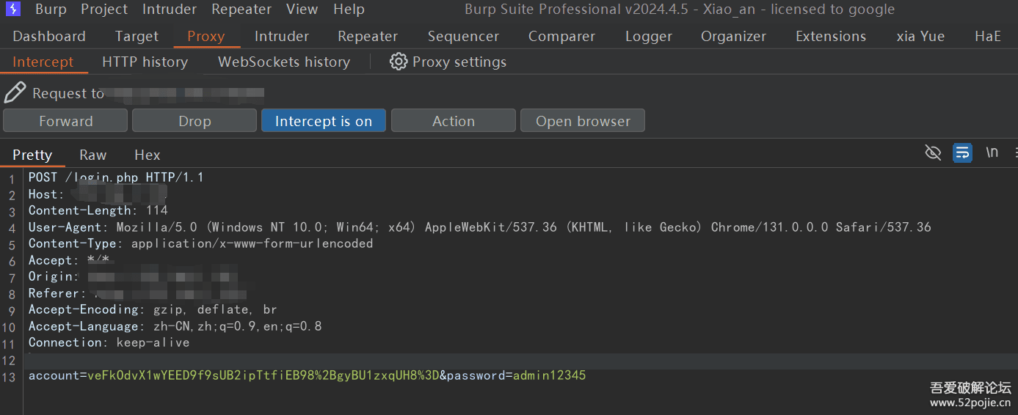Viewport: 1018px width, 415px height.
Task: Select the Proxy tab
Action: (206, 36)
